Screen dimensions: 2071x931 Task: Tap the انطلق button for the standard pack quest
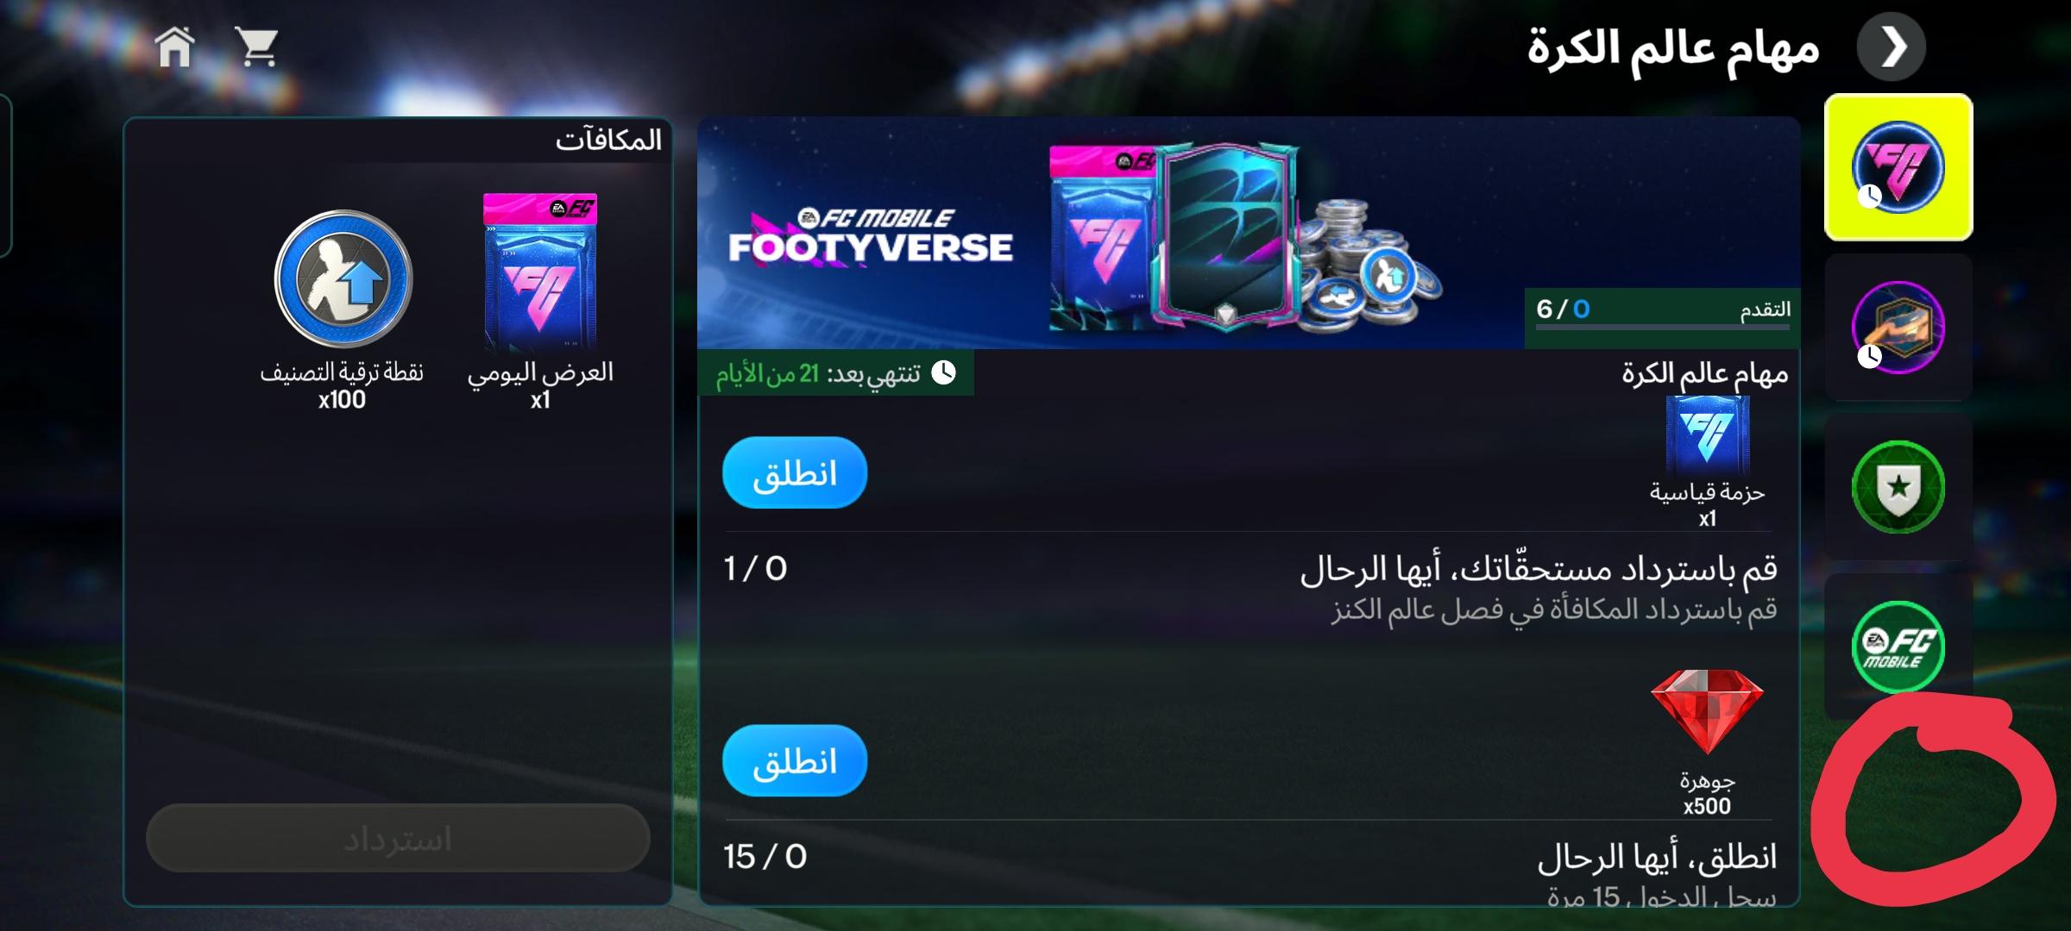click(795, 473)
